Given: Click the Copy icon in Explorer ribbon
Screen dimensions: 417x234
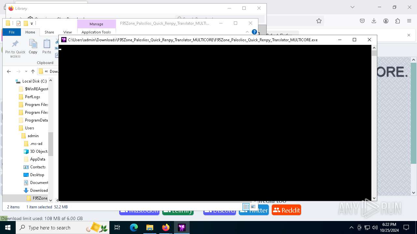Looking at the screenshot, I should 33,46.
